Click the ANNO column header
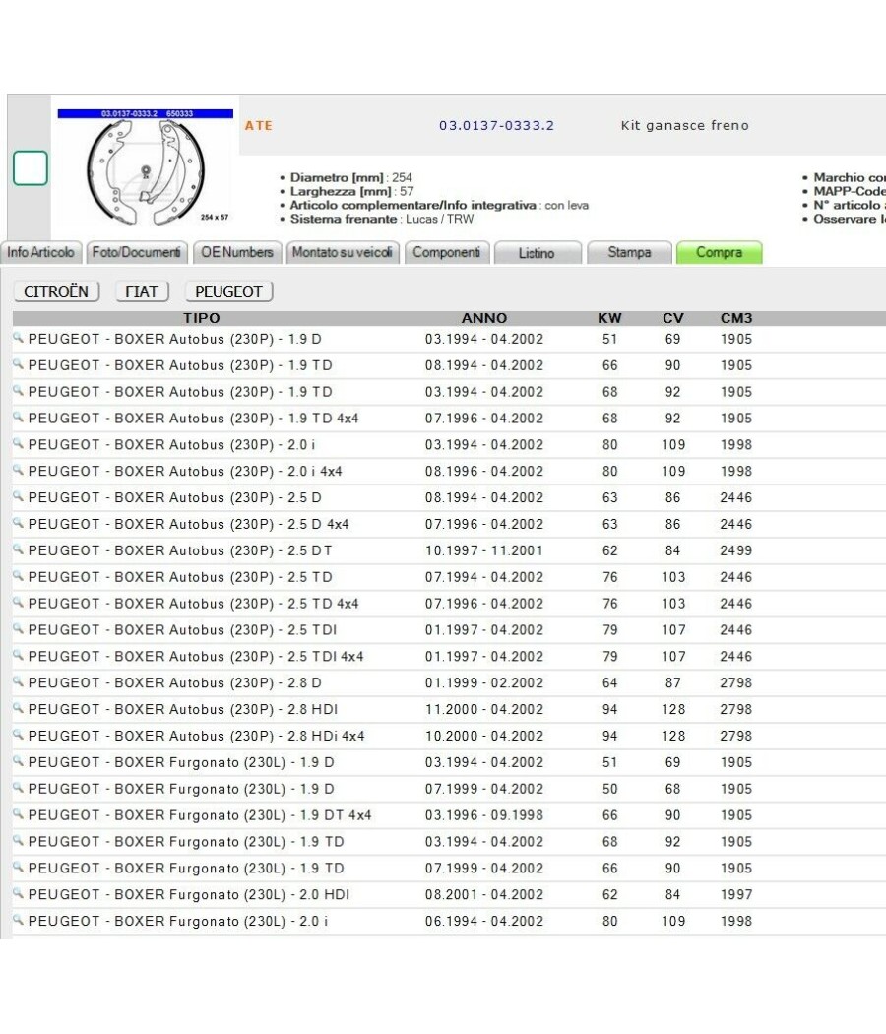The height and width of the screenshot is (1034, 886). coord(484,318)
